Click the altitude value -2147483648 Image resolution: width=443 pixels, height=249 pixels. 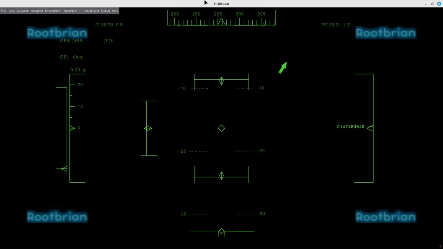coord(350,127)
